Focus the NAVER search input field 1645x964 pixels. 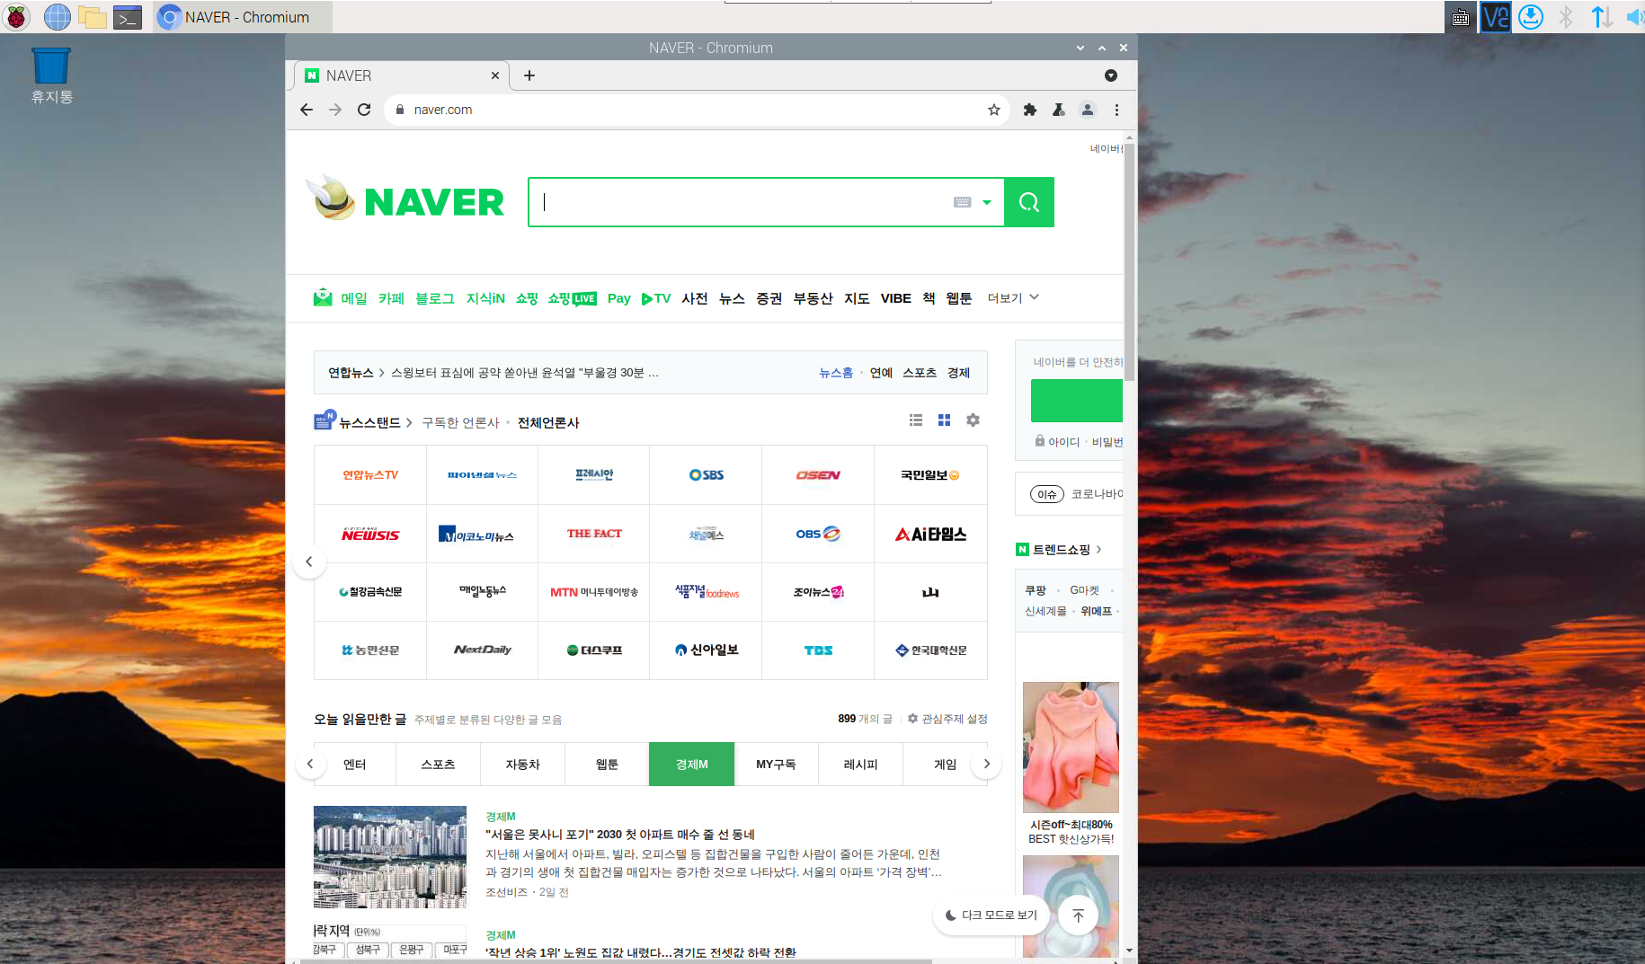pyautogui.click(x=742, y=202)
